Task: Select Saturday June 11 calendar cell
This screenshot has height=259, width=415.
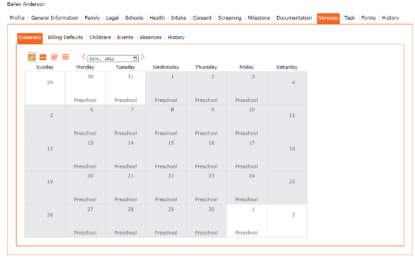Action: (x=287, y=121)
